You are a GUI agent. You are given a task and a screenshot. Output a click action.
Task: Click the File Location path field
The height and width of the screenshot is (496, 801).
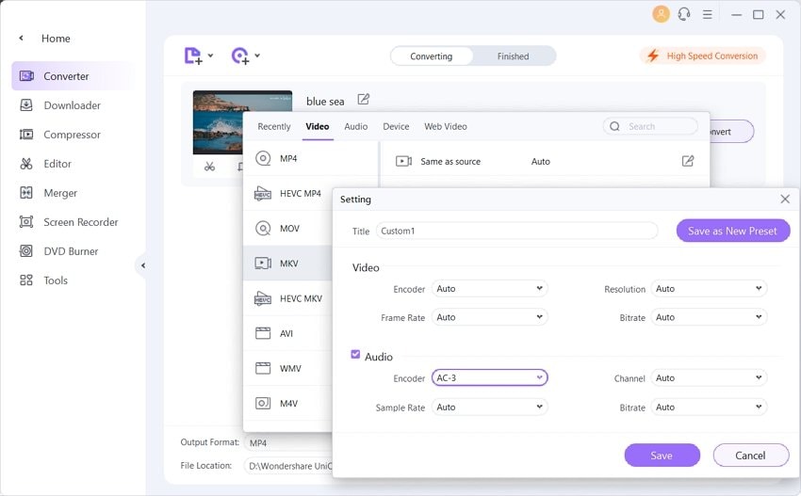(x=288, y=466)
